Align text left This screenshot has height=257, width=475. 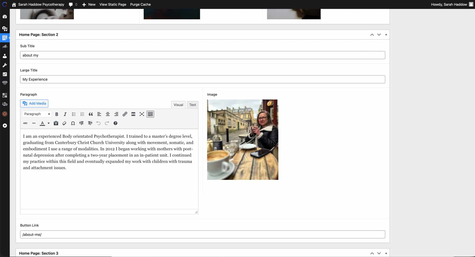pyautogui.click(x=99, y=114)
